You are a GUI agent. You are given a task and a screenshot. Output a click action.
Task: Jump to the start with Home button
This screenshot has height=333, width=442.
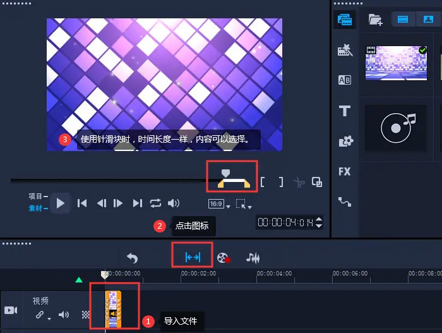[82, 203]
